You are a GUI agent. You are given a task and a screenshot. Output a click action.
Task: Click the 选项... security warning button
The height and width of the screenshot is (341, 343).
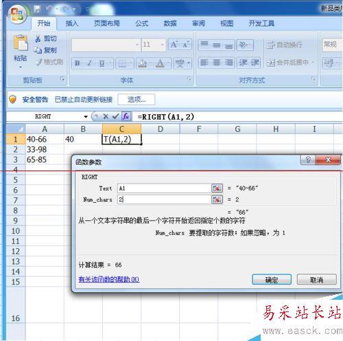(137, 100)
